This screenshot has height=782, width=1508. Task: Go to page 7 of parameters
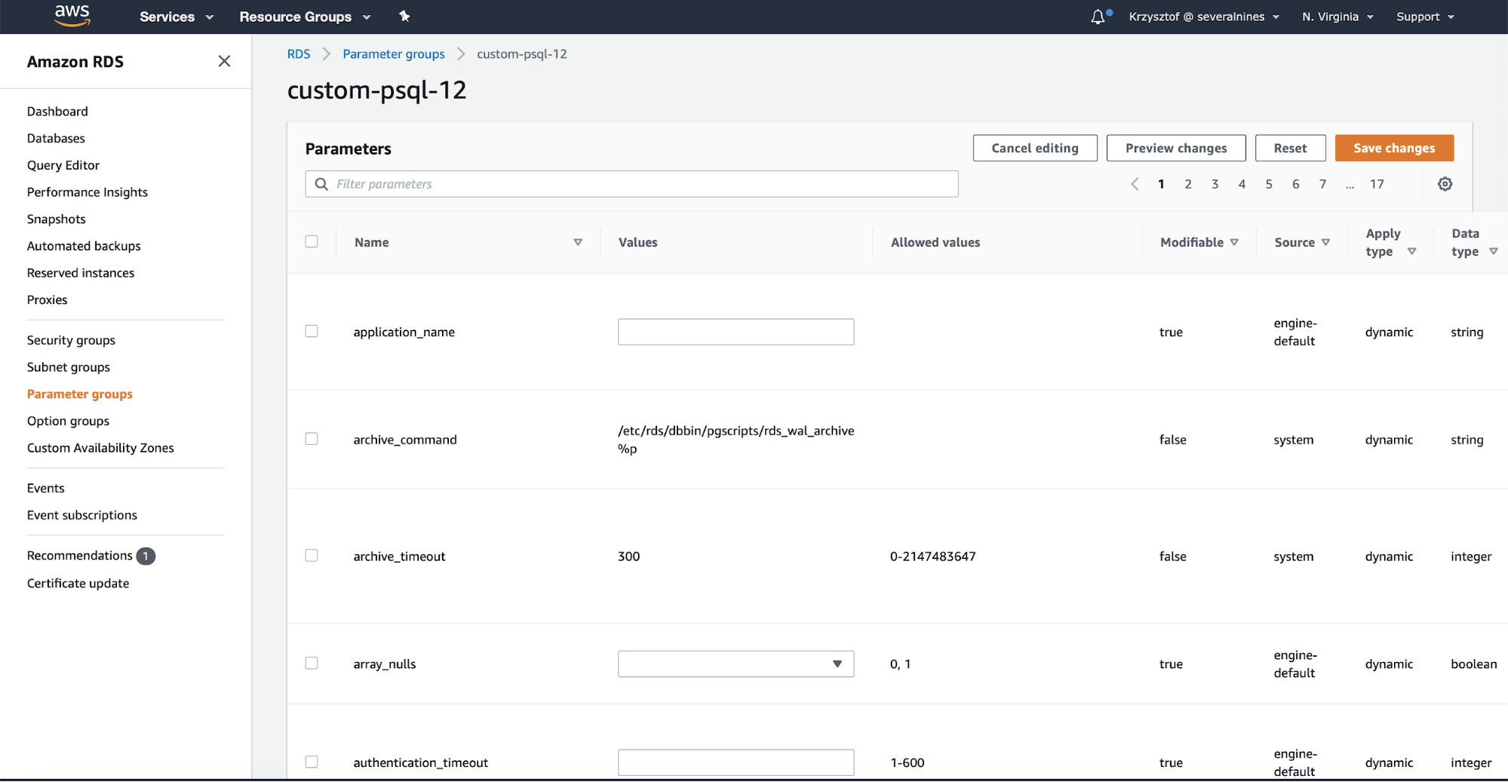click(x=1322, y=184)
